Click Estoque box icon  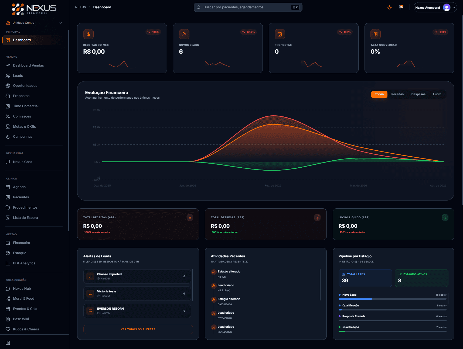coord(8,253)
